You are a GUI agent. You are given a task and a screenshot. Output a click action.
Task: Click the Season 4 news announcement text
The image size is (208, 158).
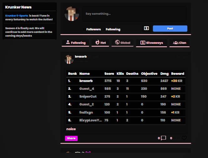pyautogui.click(x=29, y=32)
